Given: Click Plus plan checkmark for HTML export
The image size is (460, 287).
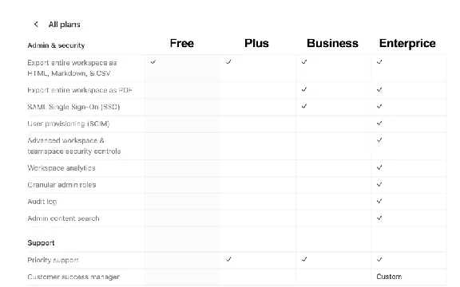Looking at the screenshot, I should coord(228,62).
